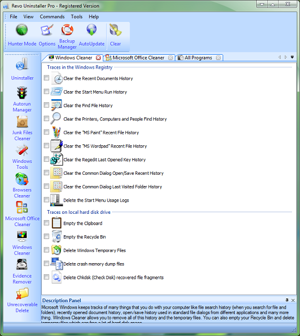Close the Microsoft Office Cleaner tab
The width and height of the screenshot is (300, 336).
click(x=170, y=58)
